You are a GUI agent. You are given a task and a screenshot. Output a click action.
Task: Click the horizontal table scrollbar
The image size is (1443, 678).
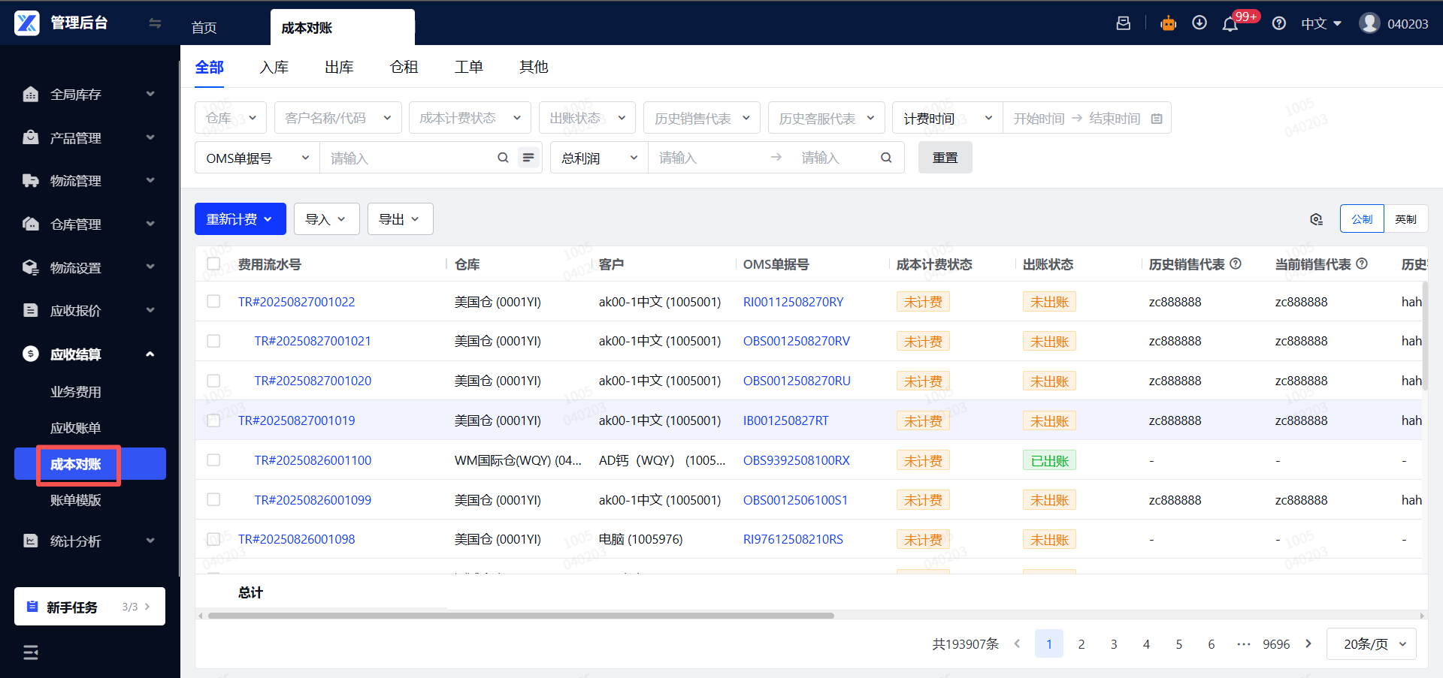pos(520,616)
